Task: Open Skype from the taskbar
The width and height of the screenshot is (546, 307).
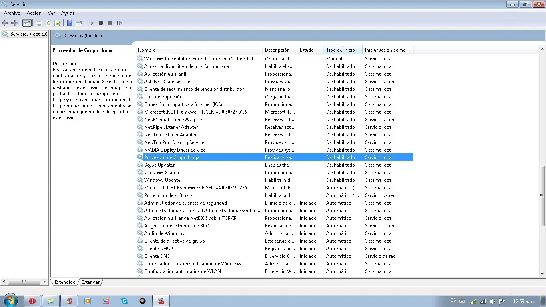Action: point(124,301)
